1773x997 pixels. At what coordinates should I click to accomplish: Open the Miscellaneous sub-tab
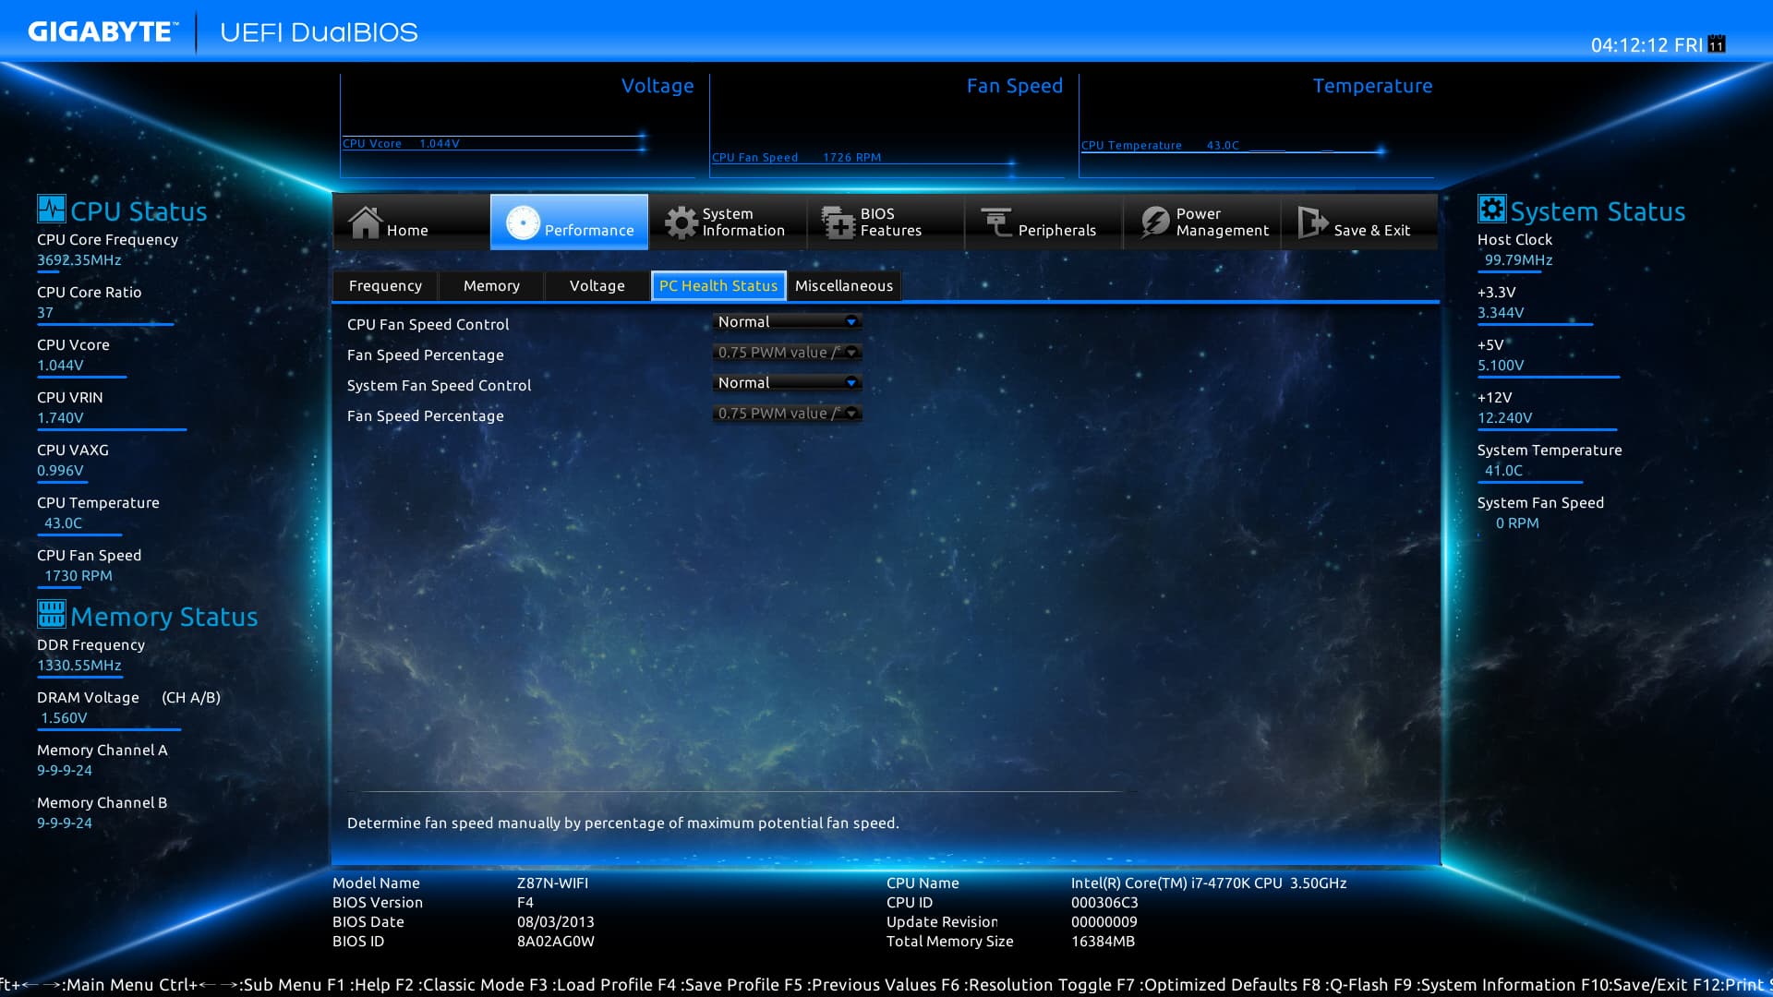843,286
